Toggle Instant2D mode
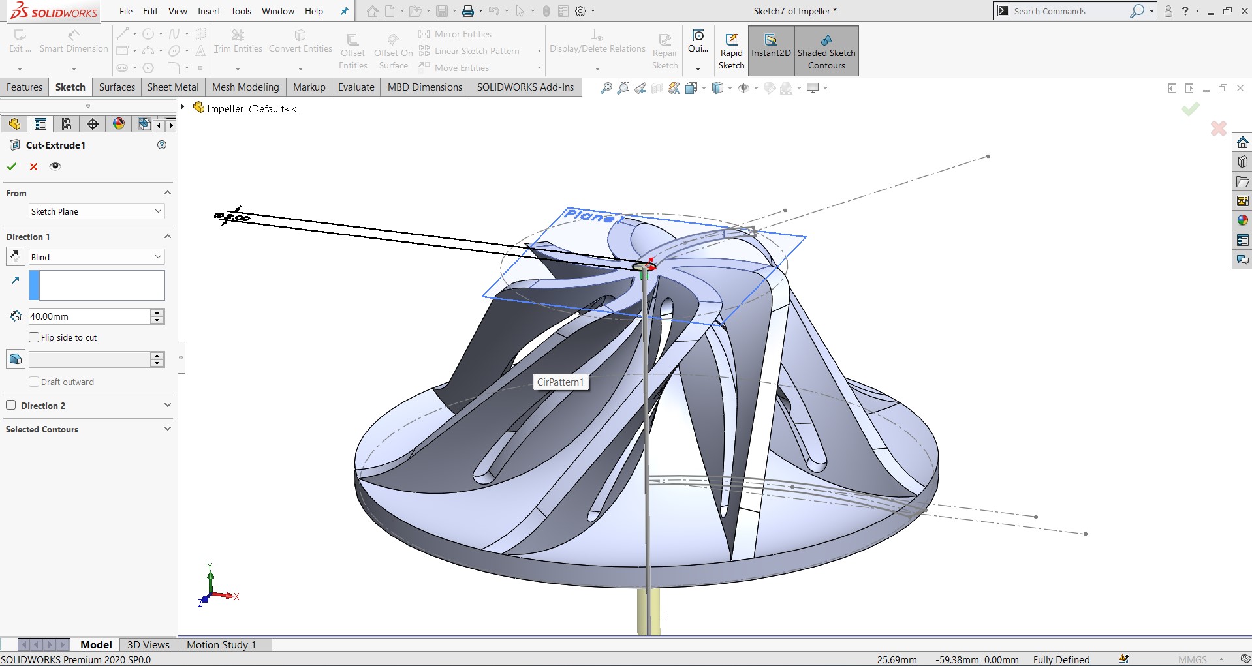The height and width of the screenshot is (666, 1252). pos(771,51)
